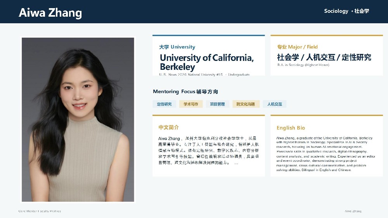The width and height of the screenshot is (388, 218).
Task: Click the Sociology 社会学 header label
Action: pyautogui.click(x=346, y=11)
